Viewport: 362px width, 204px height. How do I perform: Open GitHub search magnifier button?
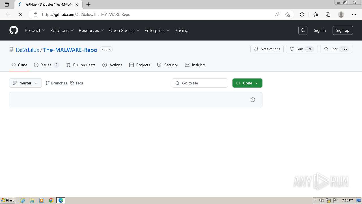303,30
